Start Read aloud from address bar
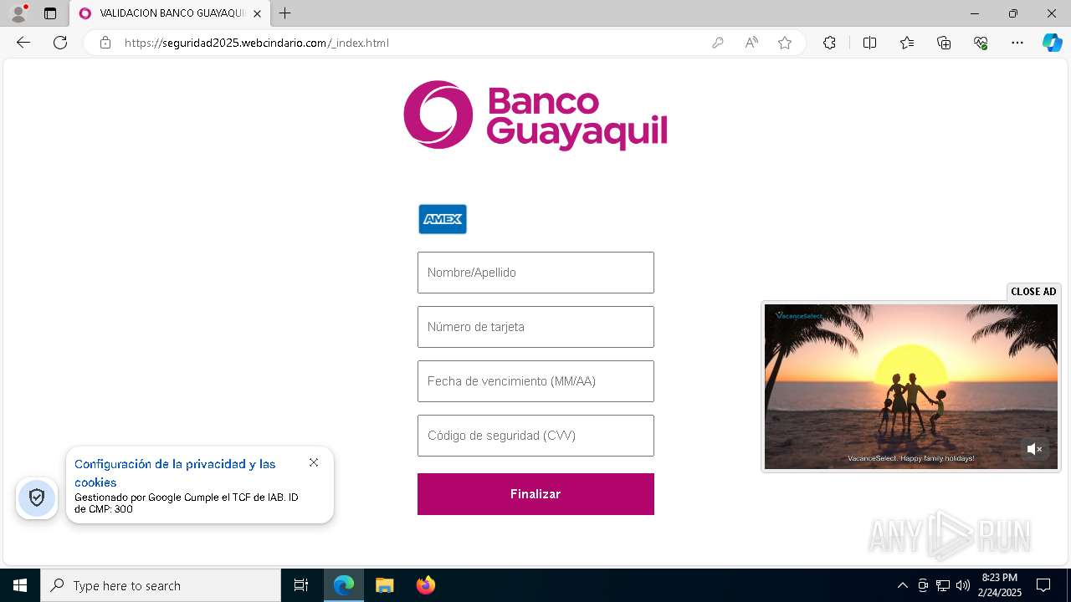 point(751,43)
